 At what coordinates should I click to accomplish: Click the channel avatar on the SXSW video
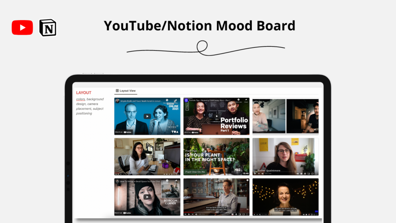(117, 101)
